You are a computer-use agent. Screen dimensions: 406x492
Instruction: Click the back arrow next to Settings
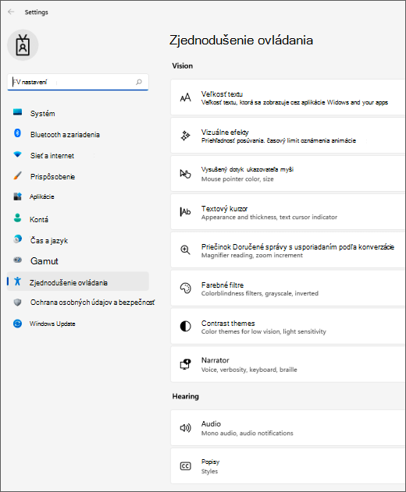(x=11, y=12)
